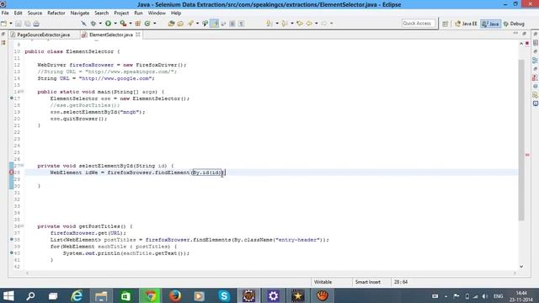
Task: Click the error marker on line 28
Action: tap(11, 173)
